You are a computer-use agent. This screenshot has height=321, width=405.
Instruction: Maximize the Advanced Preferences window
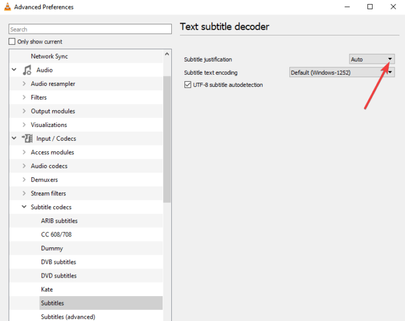[370, 7]
